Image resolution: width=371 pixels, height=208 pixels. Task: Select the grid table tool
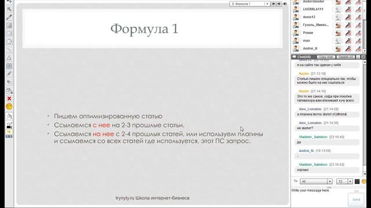(x=9, y=66)
